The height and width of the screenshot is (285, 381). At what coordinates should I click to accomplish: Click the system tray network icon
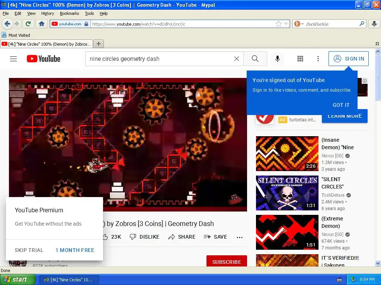353,280
